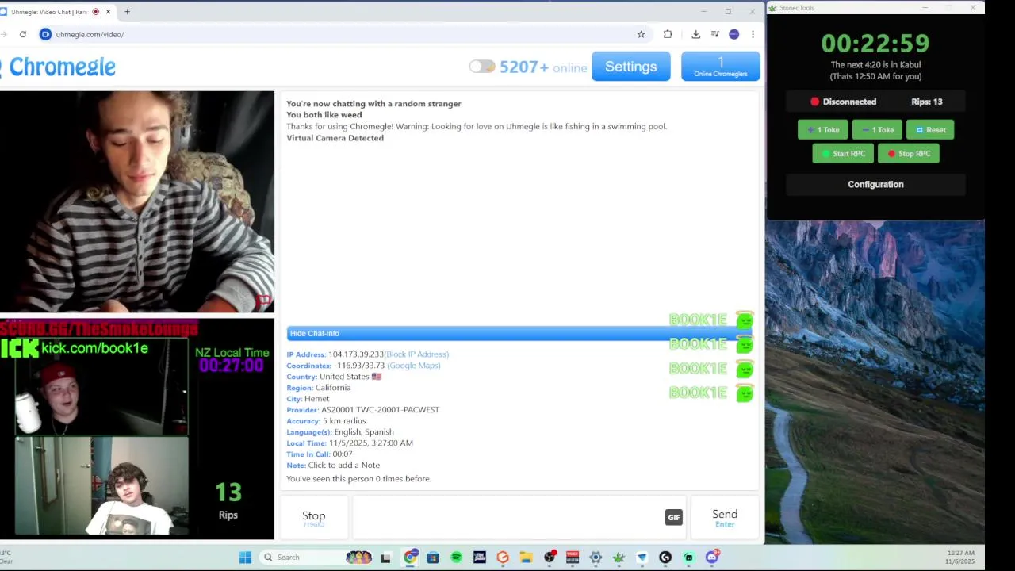Viewport: 1015px width, 571px height.
Task: Open Task View on the taskbar
Action: click(x=385, y=558)
